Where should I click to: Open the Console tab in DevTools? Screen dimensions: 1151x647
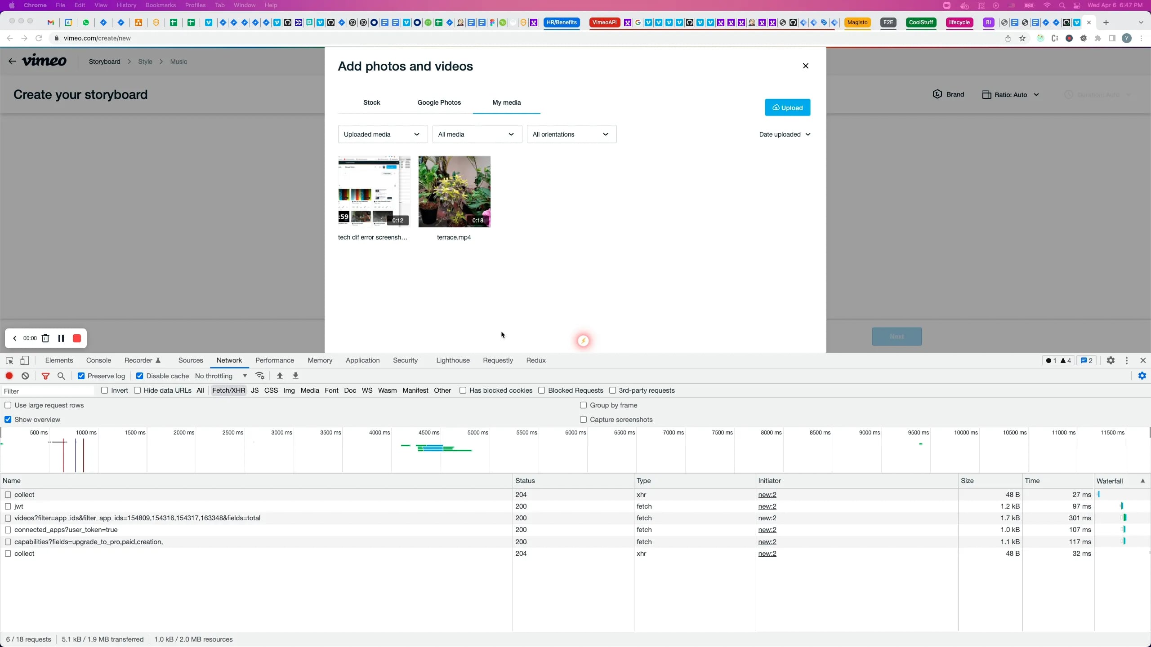(98, 360)
